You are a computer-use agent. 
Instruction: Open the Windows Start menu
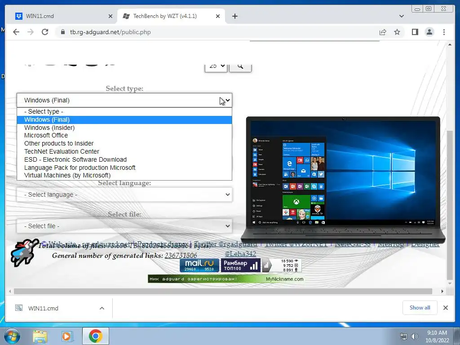tap(12, 336)
